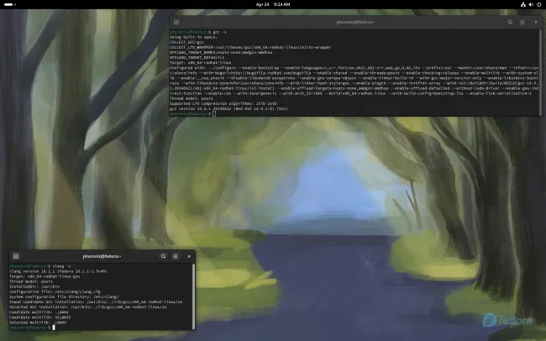
Task: Open Activities overview pill in top bar
Action: click(10, 4)
